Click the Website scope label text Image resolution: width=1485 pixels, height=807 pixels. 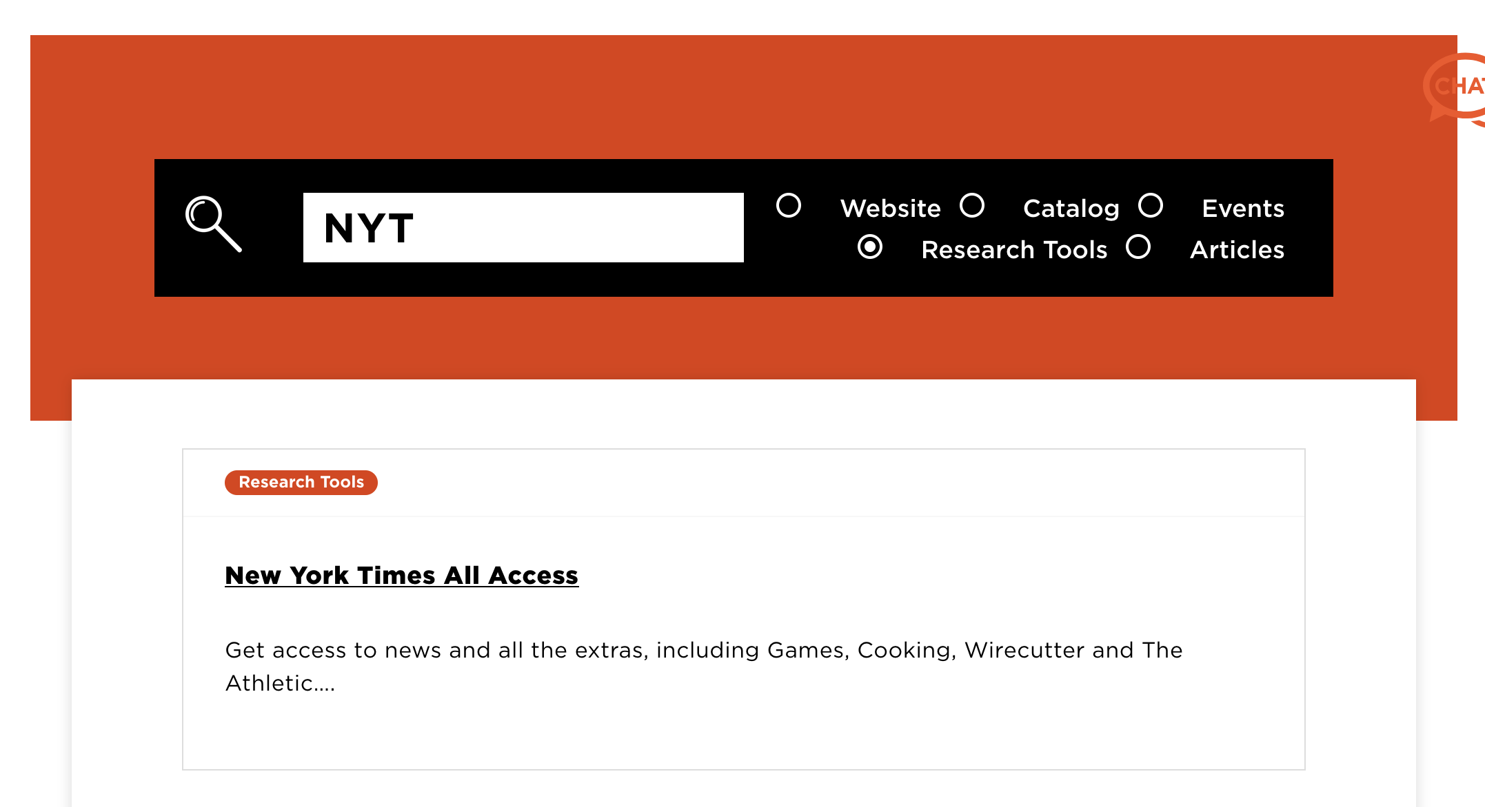pos(890,209)
